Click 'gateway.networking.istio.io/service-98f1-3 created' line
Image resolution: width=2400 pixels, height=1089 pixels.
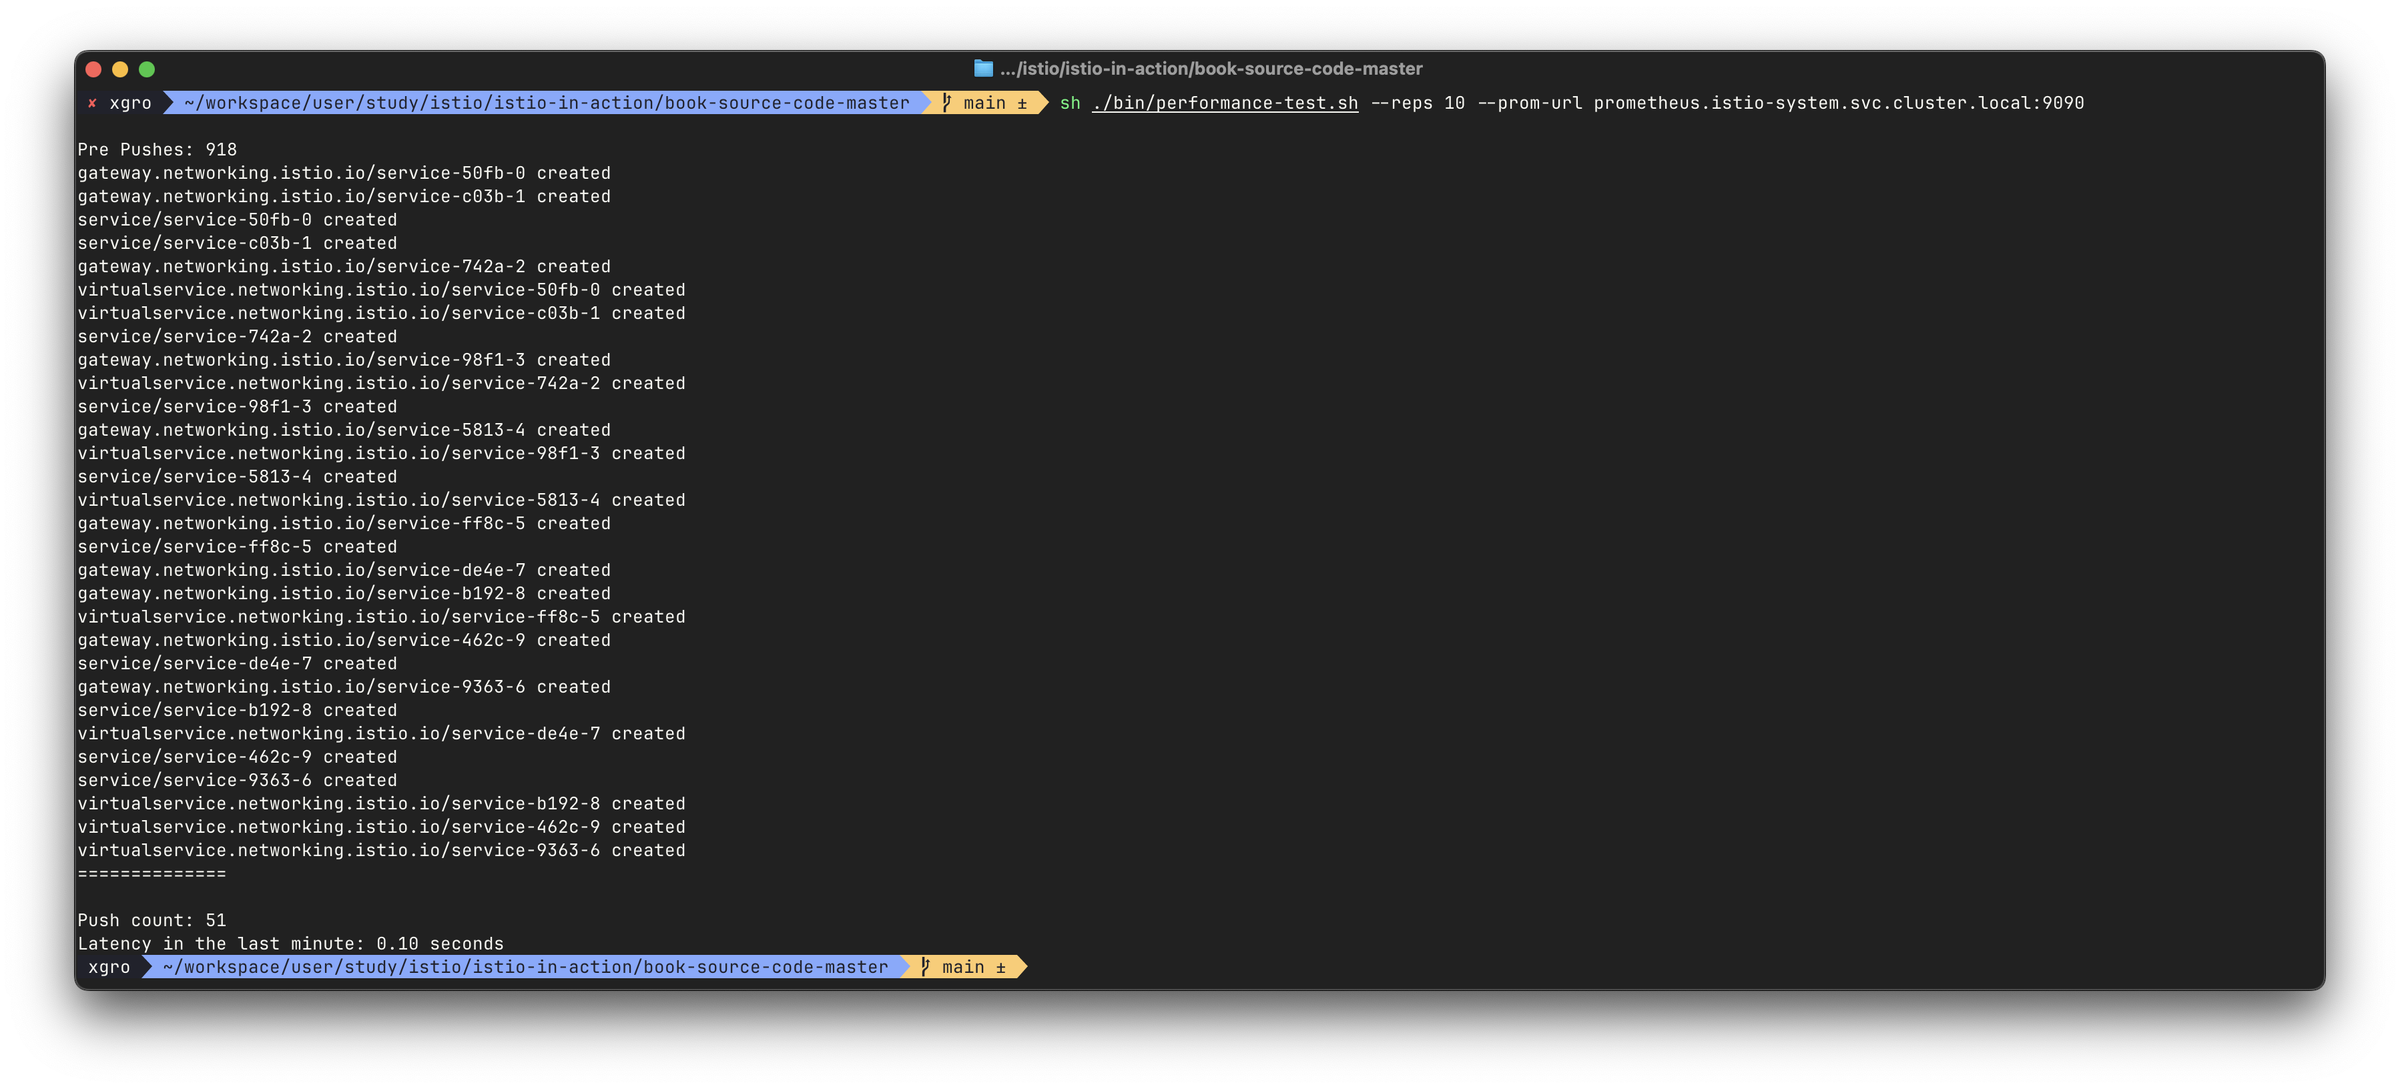point(344,360)
